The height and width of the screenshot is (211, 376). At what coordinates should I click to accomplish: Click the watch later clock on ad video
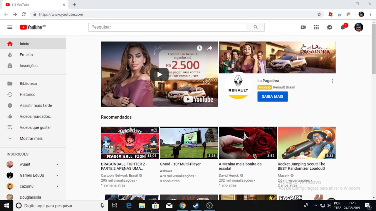click(x=199, y=48)
